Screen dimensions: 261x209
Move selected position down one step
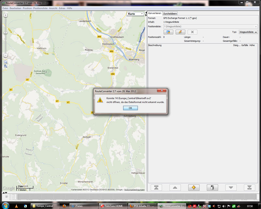point(231,187)
